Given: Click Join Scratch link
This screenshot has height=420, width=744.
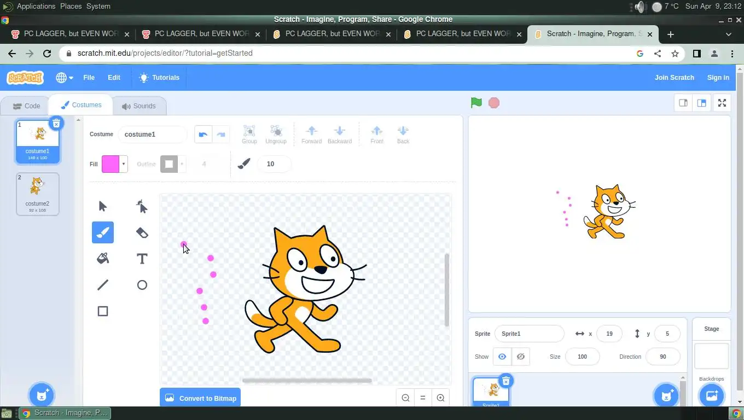Looking at the screenshot, I should pyautogui.click(x=674, y=78).
